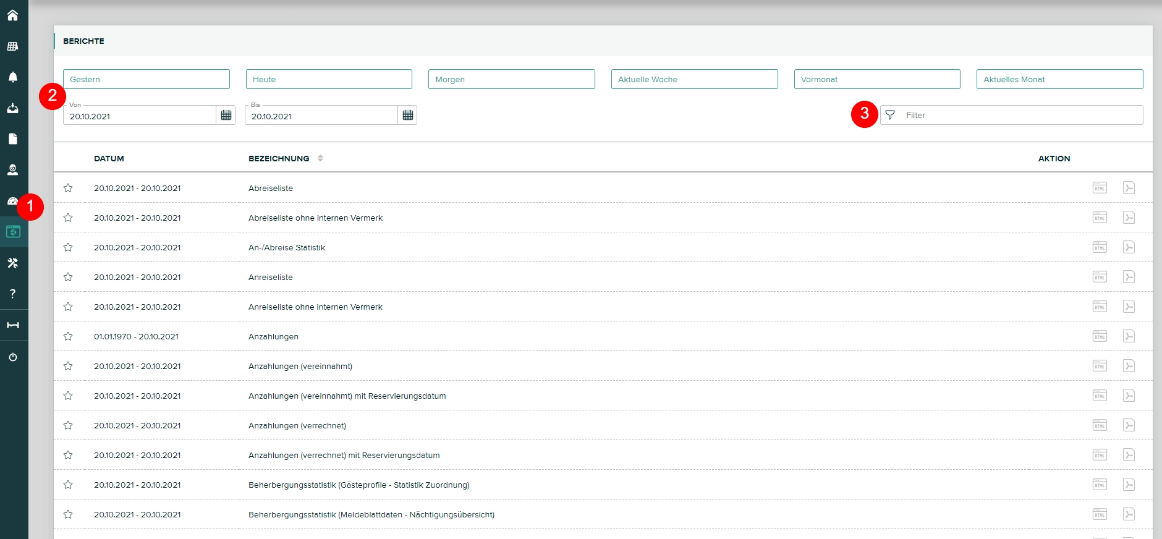The width and height of the screenshot is (1162, 539).
Task: Choose the Aktuelle Woche date preset
Action: [x=694, y=79]
